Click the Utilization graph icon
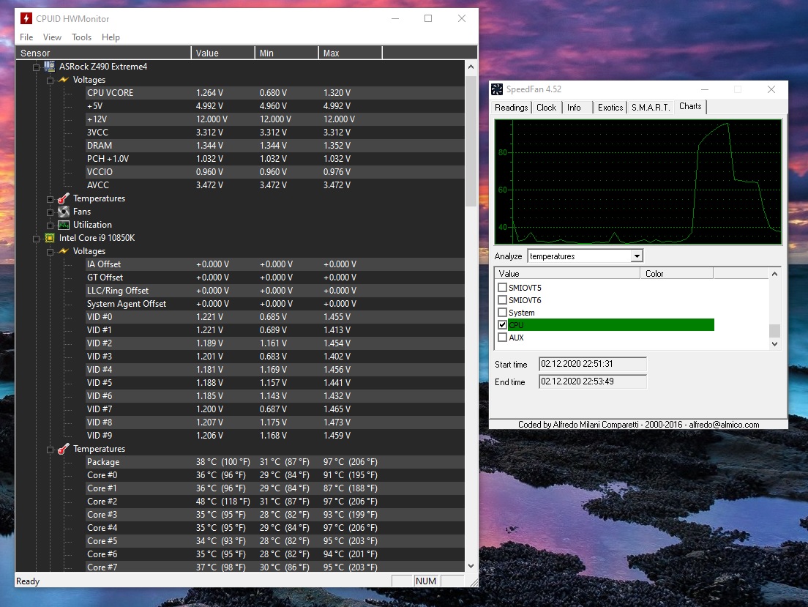This screenshot has width=808, height=607. [x=64, y=225]
